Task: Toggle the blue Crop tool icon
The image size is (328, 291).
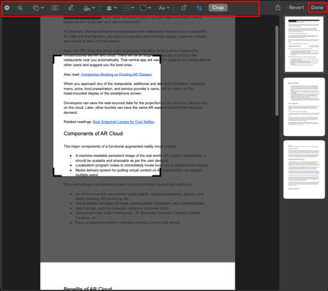Action: point(199,8)
